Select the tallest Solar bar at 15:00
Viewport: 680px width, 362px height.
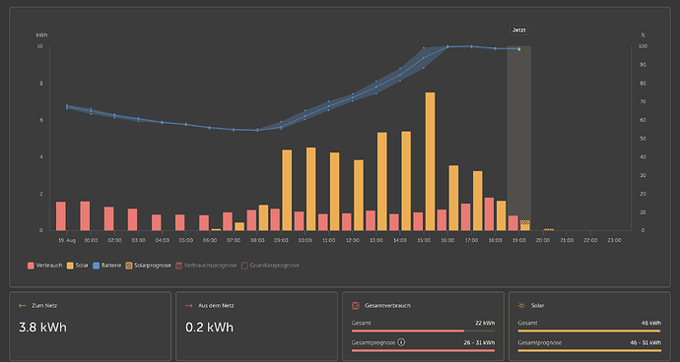430,161
